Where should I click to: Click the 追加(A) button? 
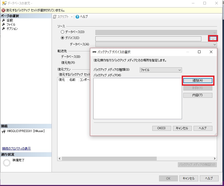click(198, 80)
